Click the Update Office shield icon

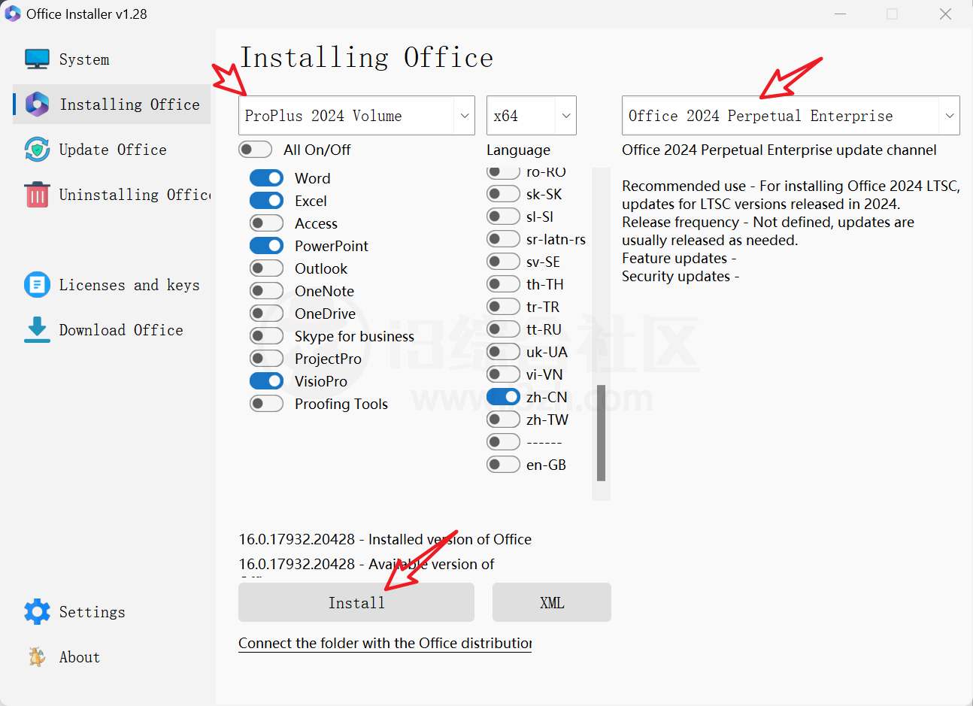pyautogui.click(x=37, y=150)
